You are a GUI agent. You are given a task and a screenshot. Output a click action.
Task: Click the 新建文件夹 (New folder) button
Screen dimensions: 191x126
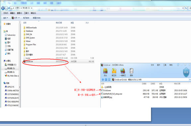tap(36, 18)
